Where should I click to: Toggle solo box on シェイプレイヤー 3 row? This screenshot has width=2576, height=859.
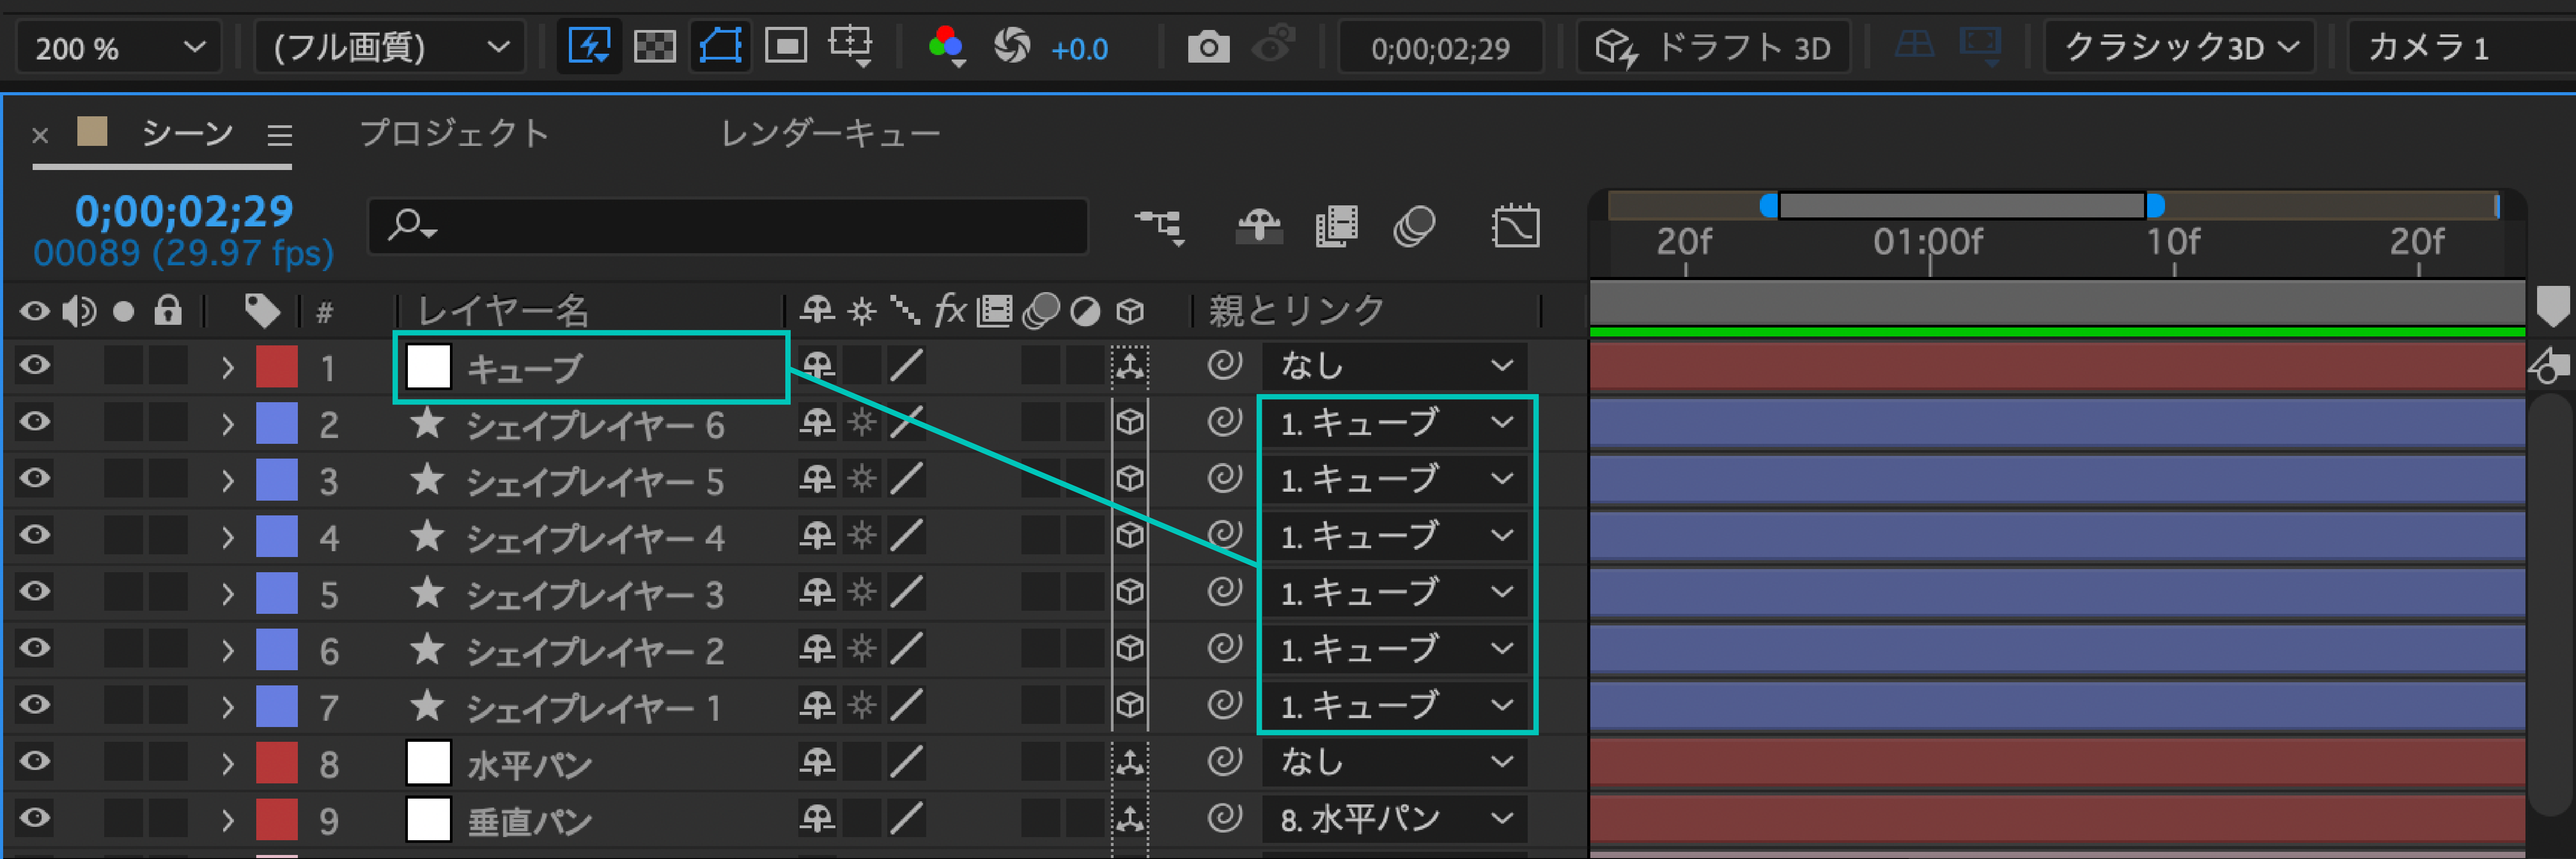123,593
